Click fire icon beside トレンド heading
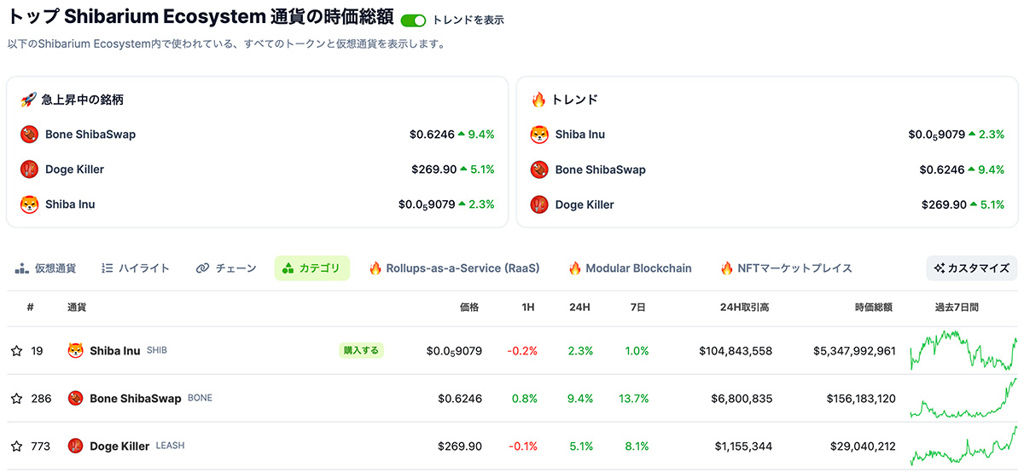1024x472 pixels. [538, 100]
